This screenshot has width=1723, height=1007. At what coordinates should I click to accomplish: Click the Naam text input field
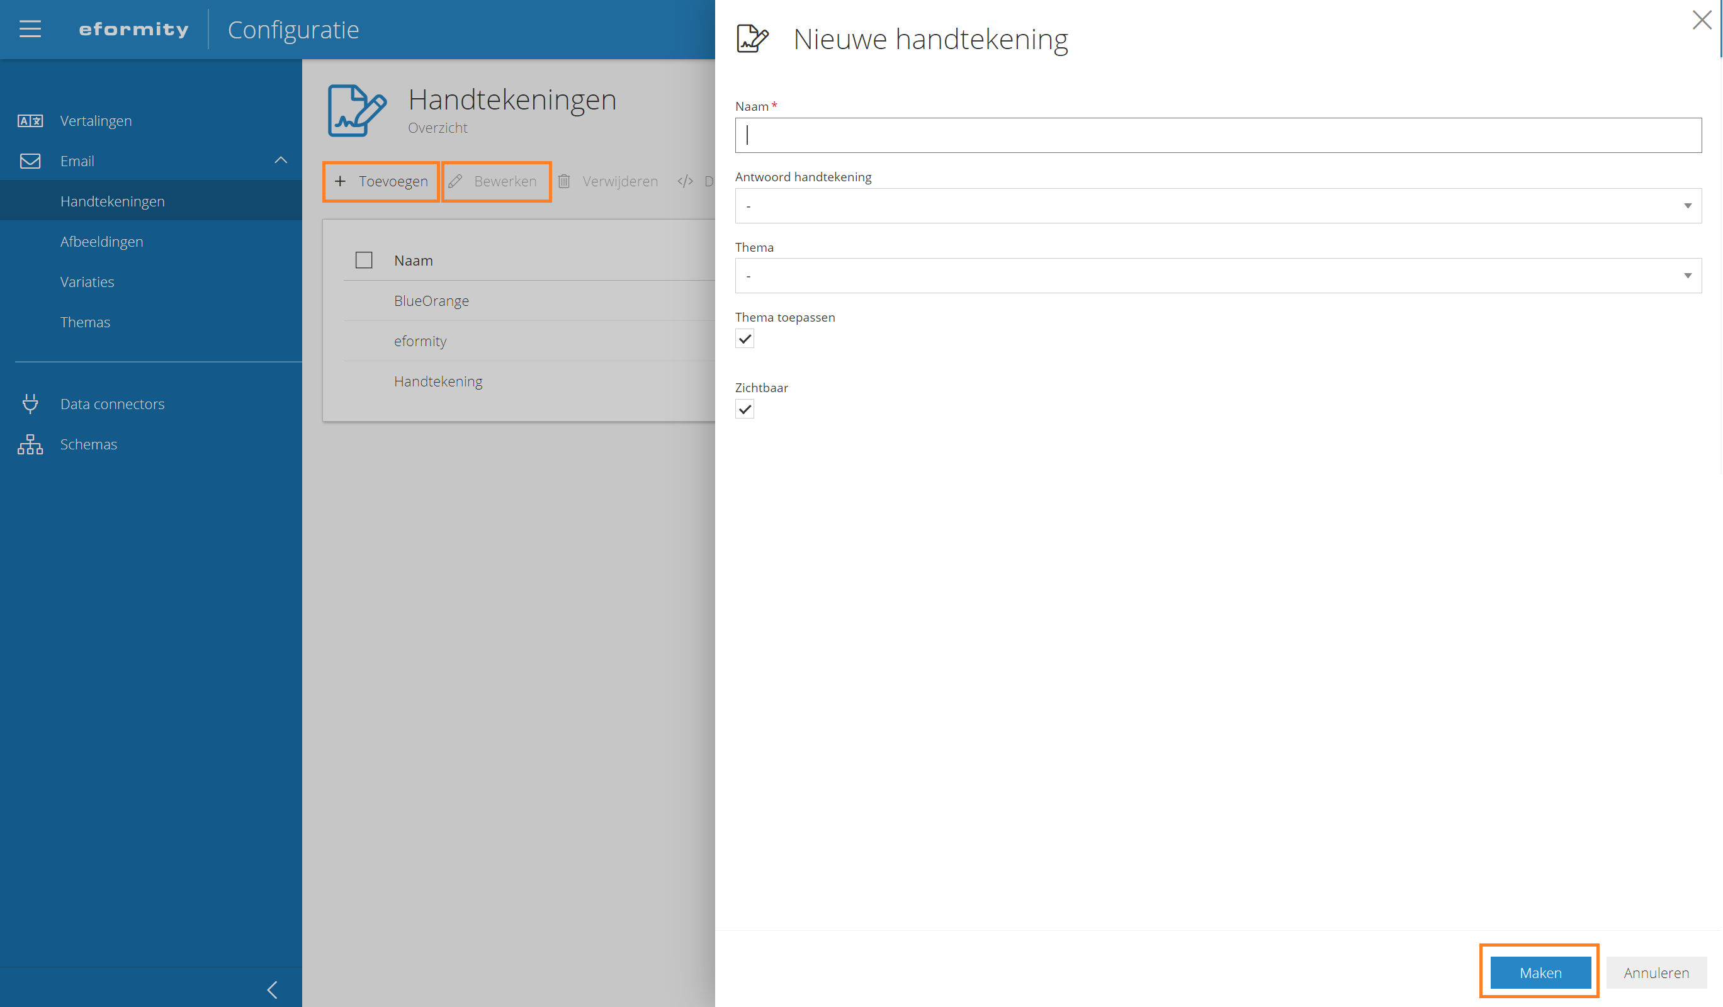(1217, 135)
